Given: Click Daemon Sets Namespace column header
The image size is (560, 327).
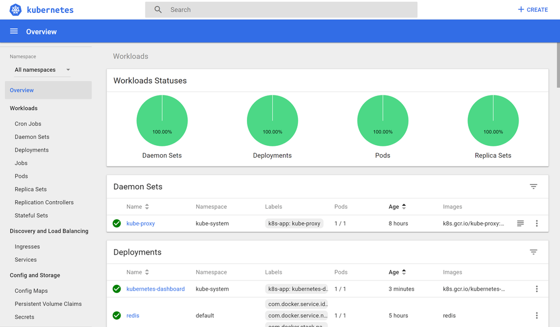Looking at the screenshot, I should [211, 207].
